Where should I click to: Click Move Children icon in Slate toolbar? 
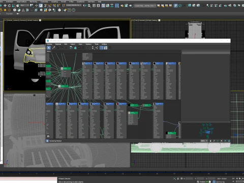tap(71, 48)
